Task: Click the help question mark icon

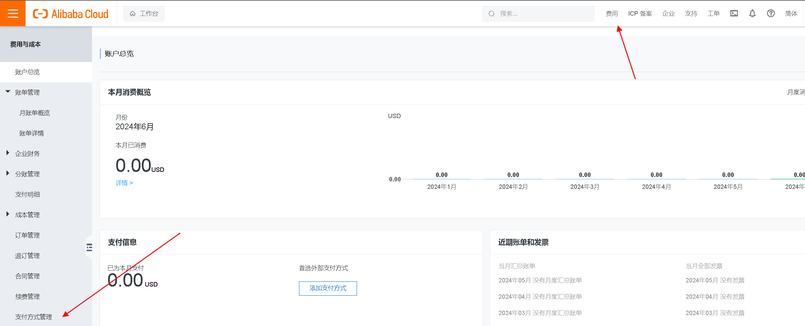Action: point(771,14)
